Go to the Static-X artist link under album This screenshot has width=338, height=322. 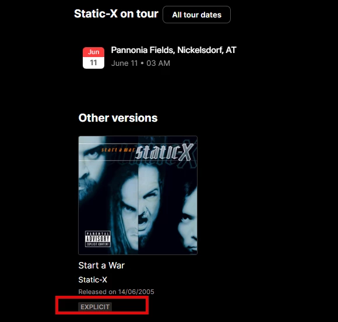coord(93,279)
